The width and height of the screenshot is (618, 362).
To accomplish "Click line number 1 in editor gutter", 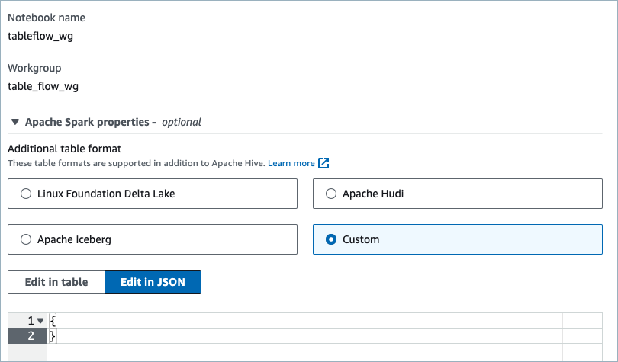I will [x=31, y=321].
